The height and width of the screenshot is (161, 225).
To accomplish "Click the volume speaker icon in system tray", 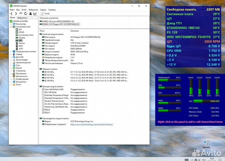I will click(199, 160).
